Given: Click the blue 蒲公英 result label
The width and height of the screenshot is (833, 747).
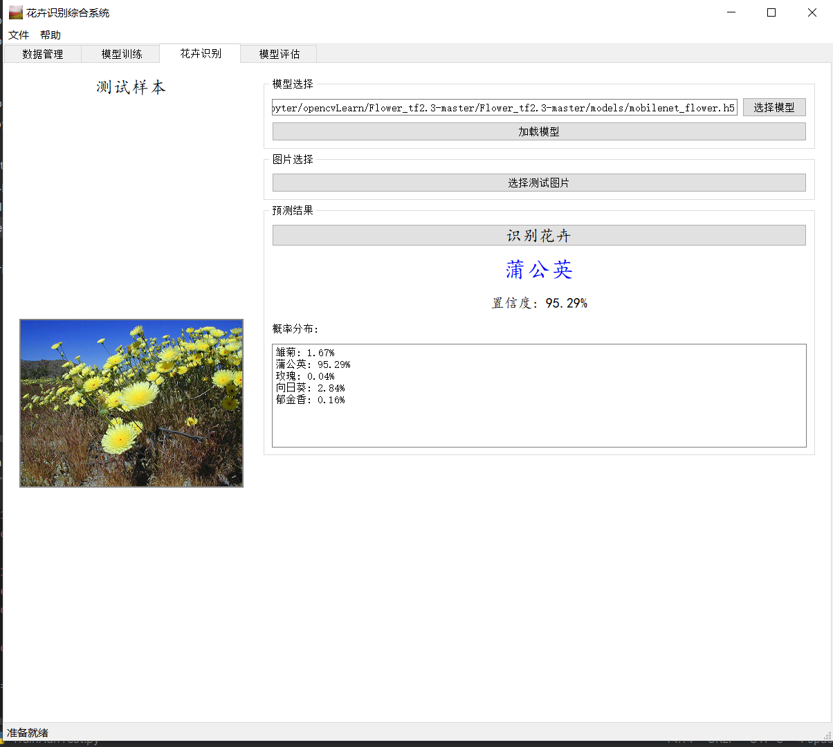Looking at the screenshot, I should (539, 270).
